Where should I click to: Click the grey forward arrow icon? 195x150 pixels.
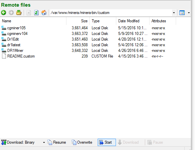coord(11,13)
